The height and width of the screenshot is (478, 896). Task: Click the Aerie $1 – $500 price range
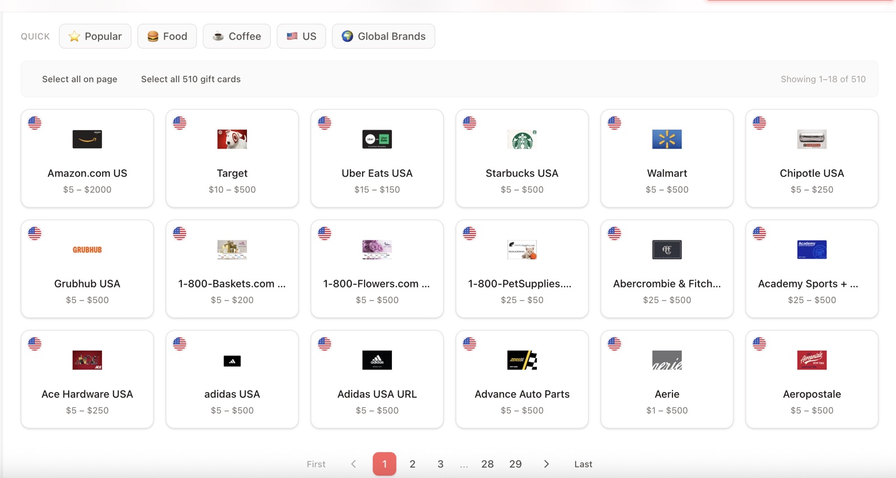coord(667,410)
